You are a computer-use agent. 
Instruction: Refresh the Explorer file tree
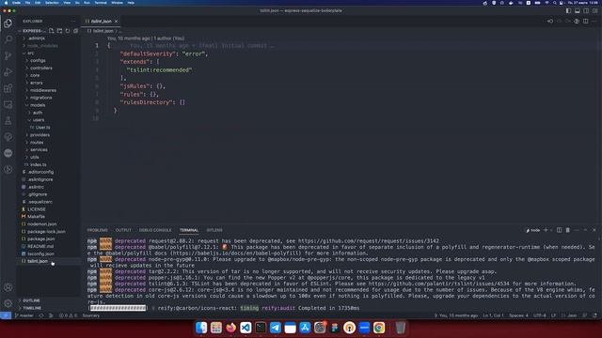[68, 31]
